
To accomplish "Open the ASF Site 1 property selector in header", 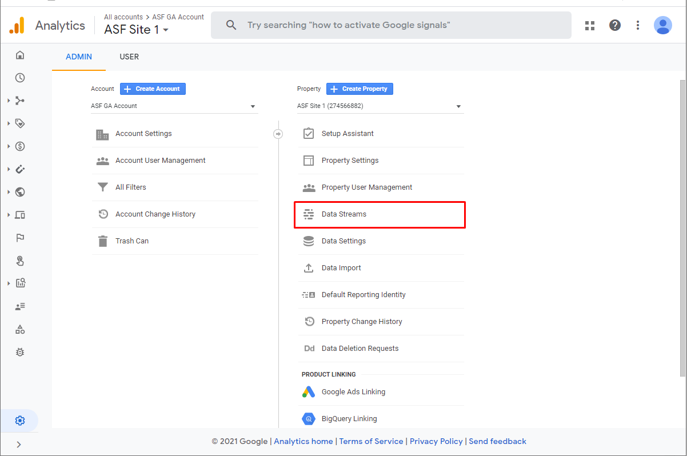I will pyautogui.click(x=137, y=30).
